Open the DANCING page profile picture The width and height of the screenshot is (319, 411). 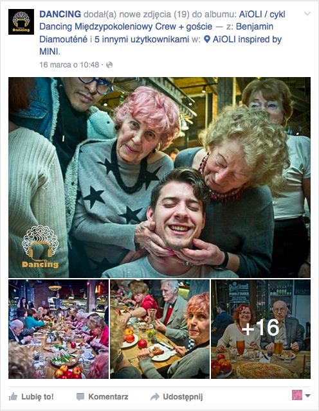point(21,22)
